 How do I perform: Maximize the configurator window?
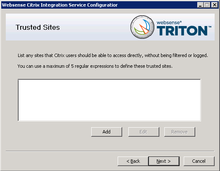(x=207, y=5)
